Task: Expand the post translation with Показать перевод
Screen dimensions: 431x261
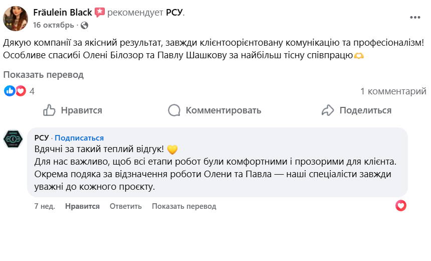Action: pyautogui.click(x=44, y=75)
